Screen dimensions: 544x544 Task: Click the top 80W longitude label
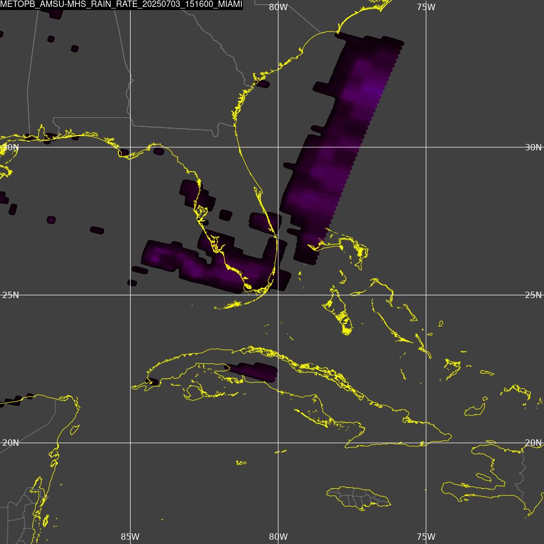(x=278, y=7)
